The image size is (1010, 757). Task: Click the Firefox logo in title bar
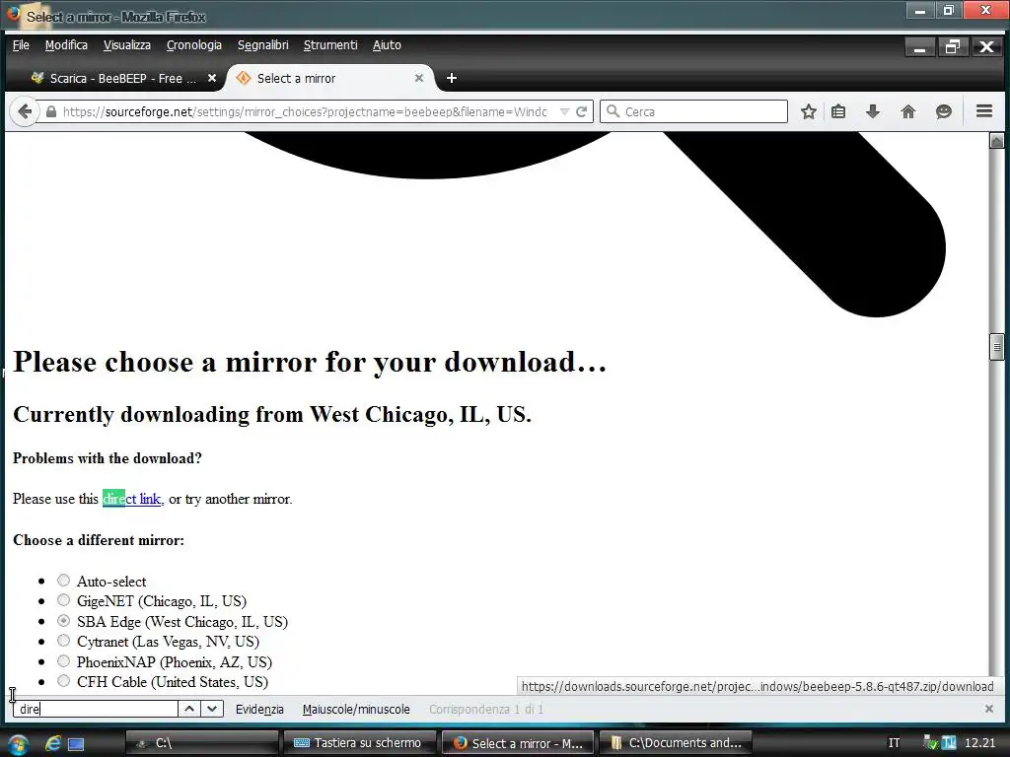click(14, 14)
